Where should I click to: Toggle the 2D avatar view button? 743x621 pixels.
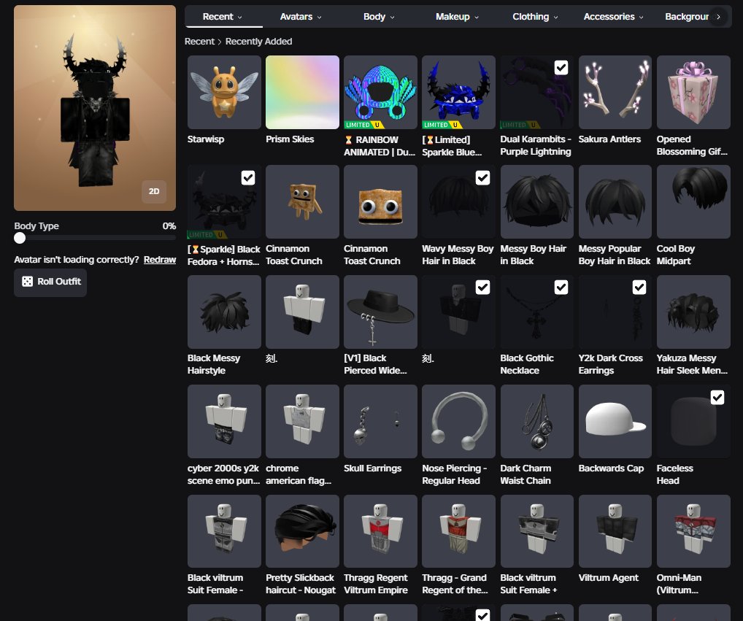tap(154, 191)
